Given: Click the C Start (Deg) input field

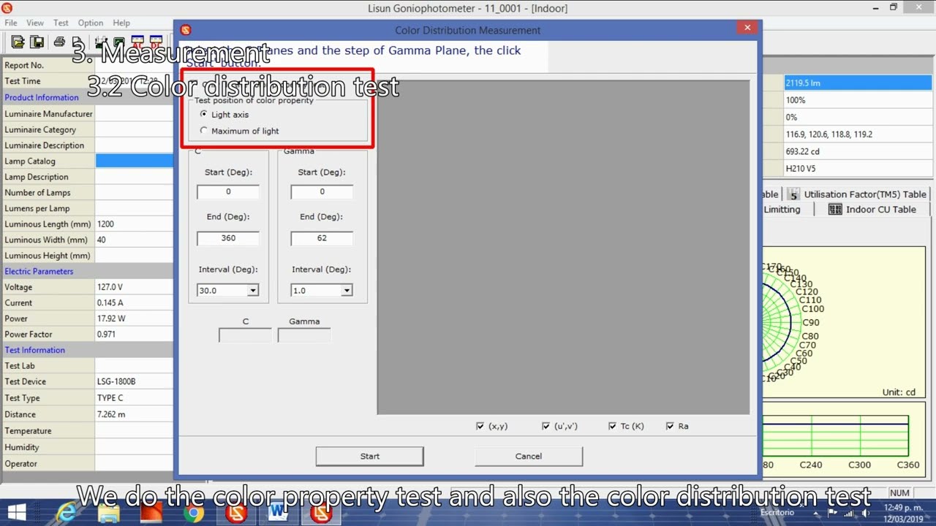Looking at the screenshot, I should (227, 191).
